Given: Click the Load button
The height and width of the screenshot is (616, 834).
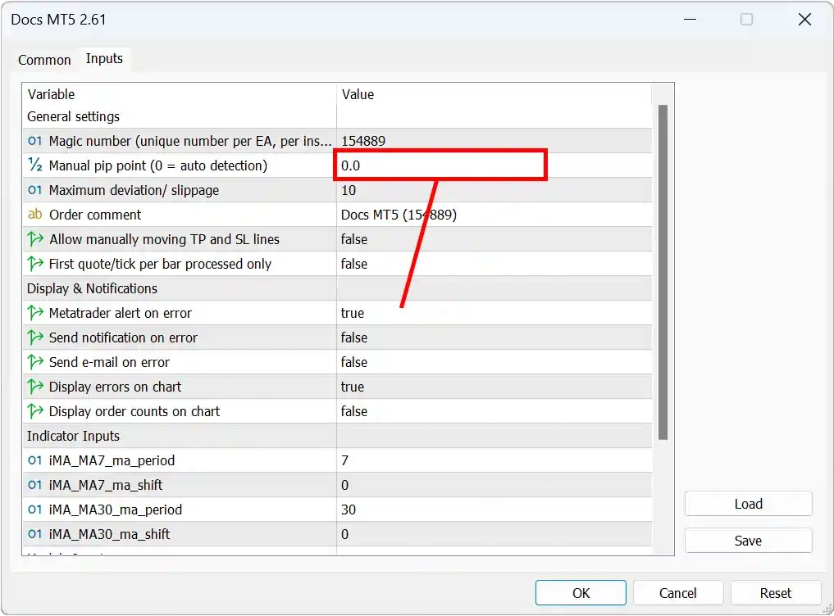Looking at the screenshot, I should (748, 504).
